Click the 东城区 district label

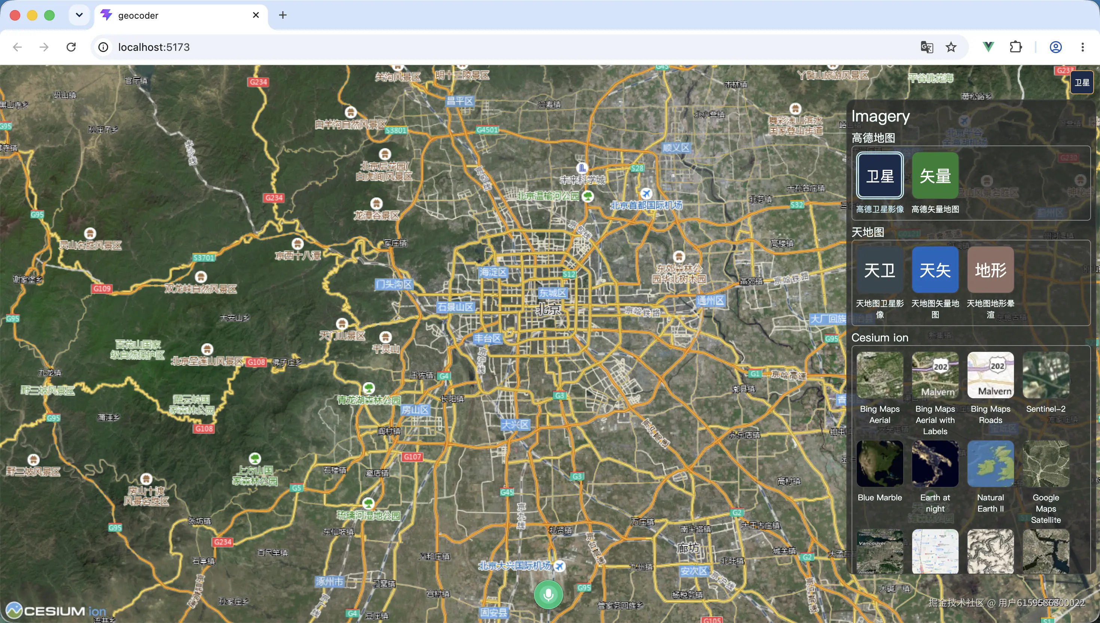tap(552, 293)
